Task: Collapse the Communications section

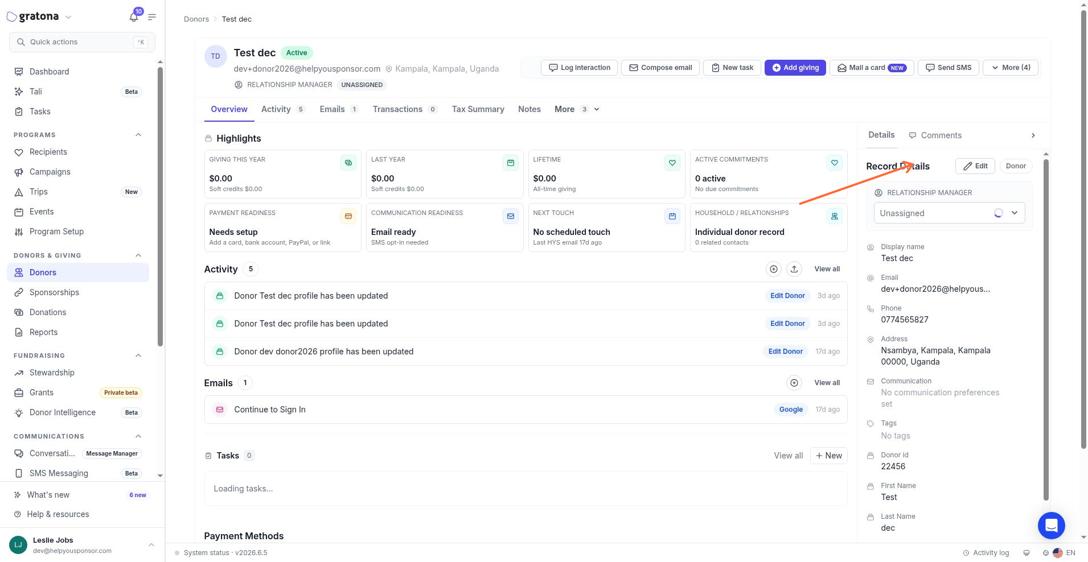Action: [138, 436]
